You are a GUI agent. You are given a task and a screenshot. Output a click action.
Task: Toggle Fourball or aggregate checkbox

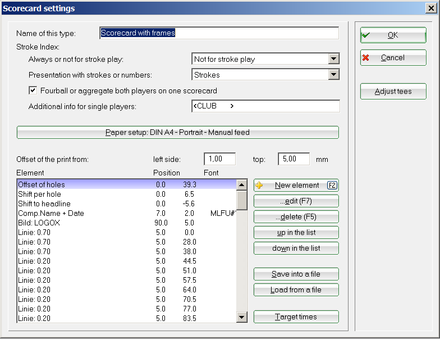pyautogui.click(x=33, y=91)
